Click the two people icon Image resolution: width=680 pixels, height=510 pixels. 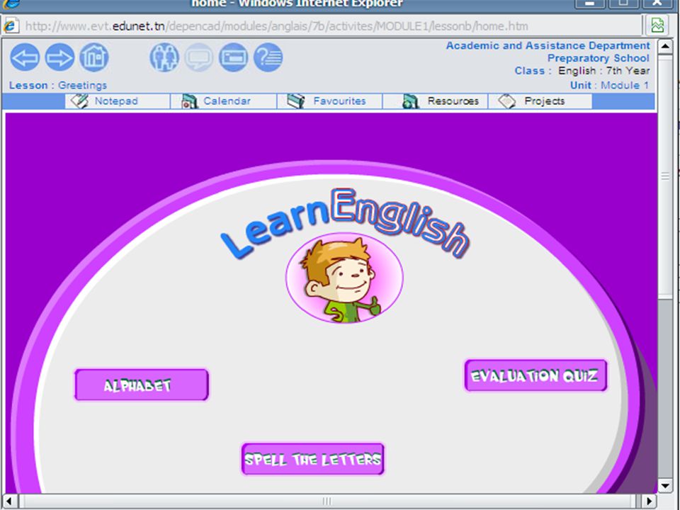point(164,57)
